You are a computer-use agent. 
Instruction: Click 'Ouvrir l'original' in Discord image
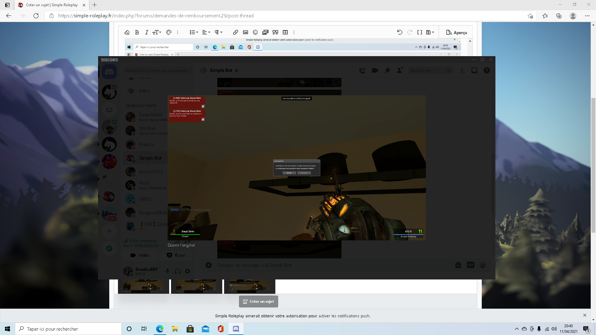pyautogui.click(x=181, y=245)
